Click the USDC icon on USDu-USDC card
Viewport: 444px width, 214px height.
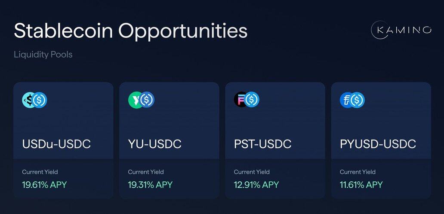tap(40, 100)
